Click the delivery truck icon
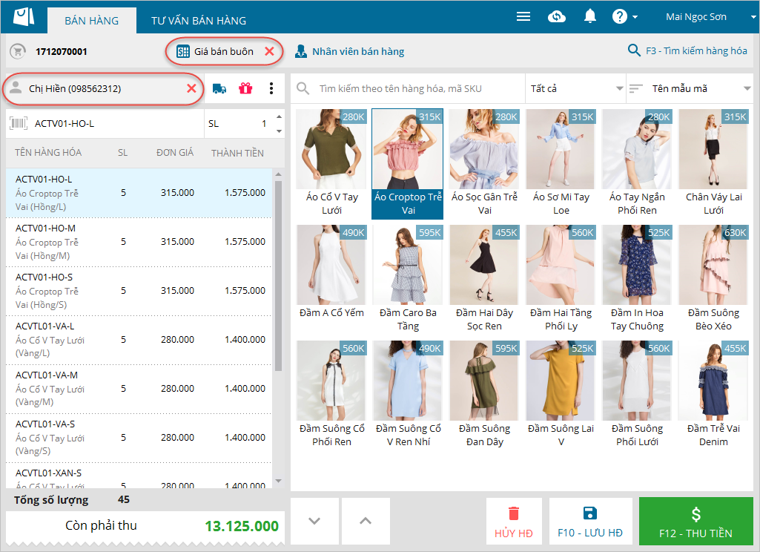 (x=219, y=88)
